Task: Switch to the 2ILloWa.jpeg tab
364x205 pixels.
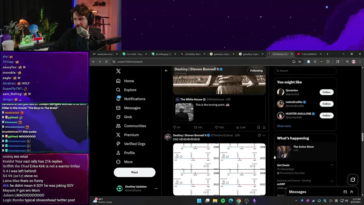Action: point(164,54)
